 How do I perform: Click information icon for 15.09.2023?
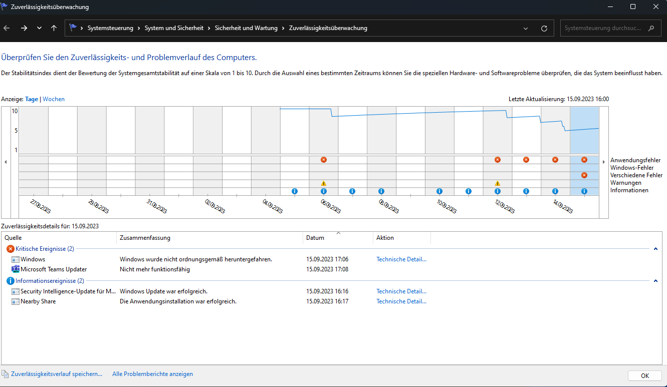tap(584, 191)
